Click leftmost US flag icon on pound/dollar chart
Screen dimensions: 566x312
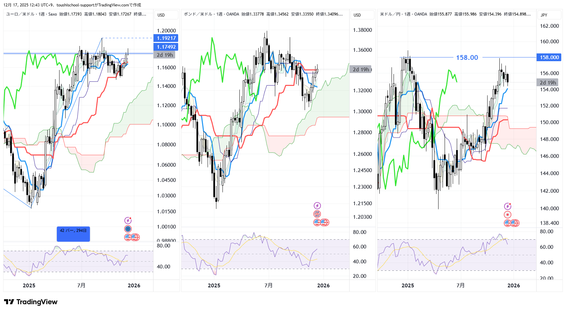(x=317, y=222)
